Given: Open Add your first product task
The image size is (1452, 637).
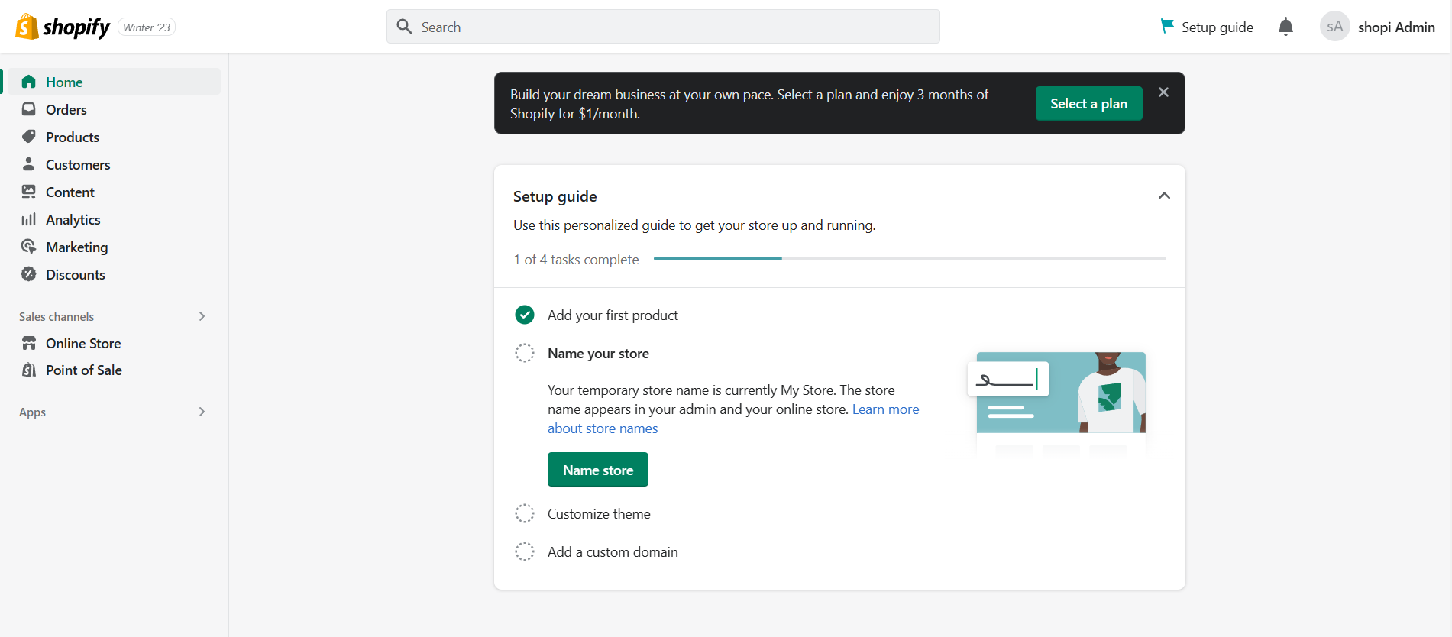Looking at the screenshot, I should (613, 315).
